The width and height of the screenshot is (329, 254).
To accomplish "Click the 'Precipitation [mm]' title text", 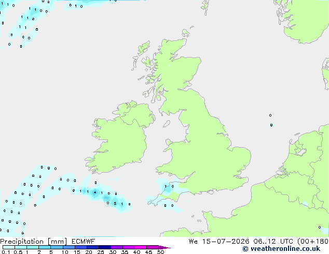I will pos(34,242).
